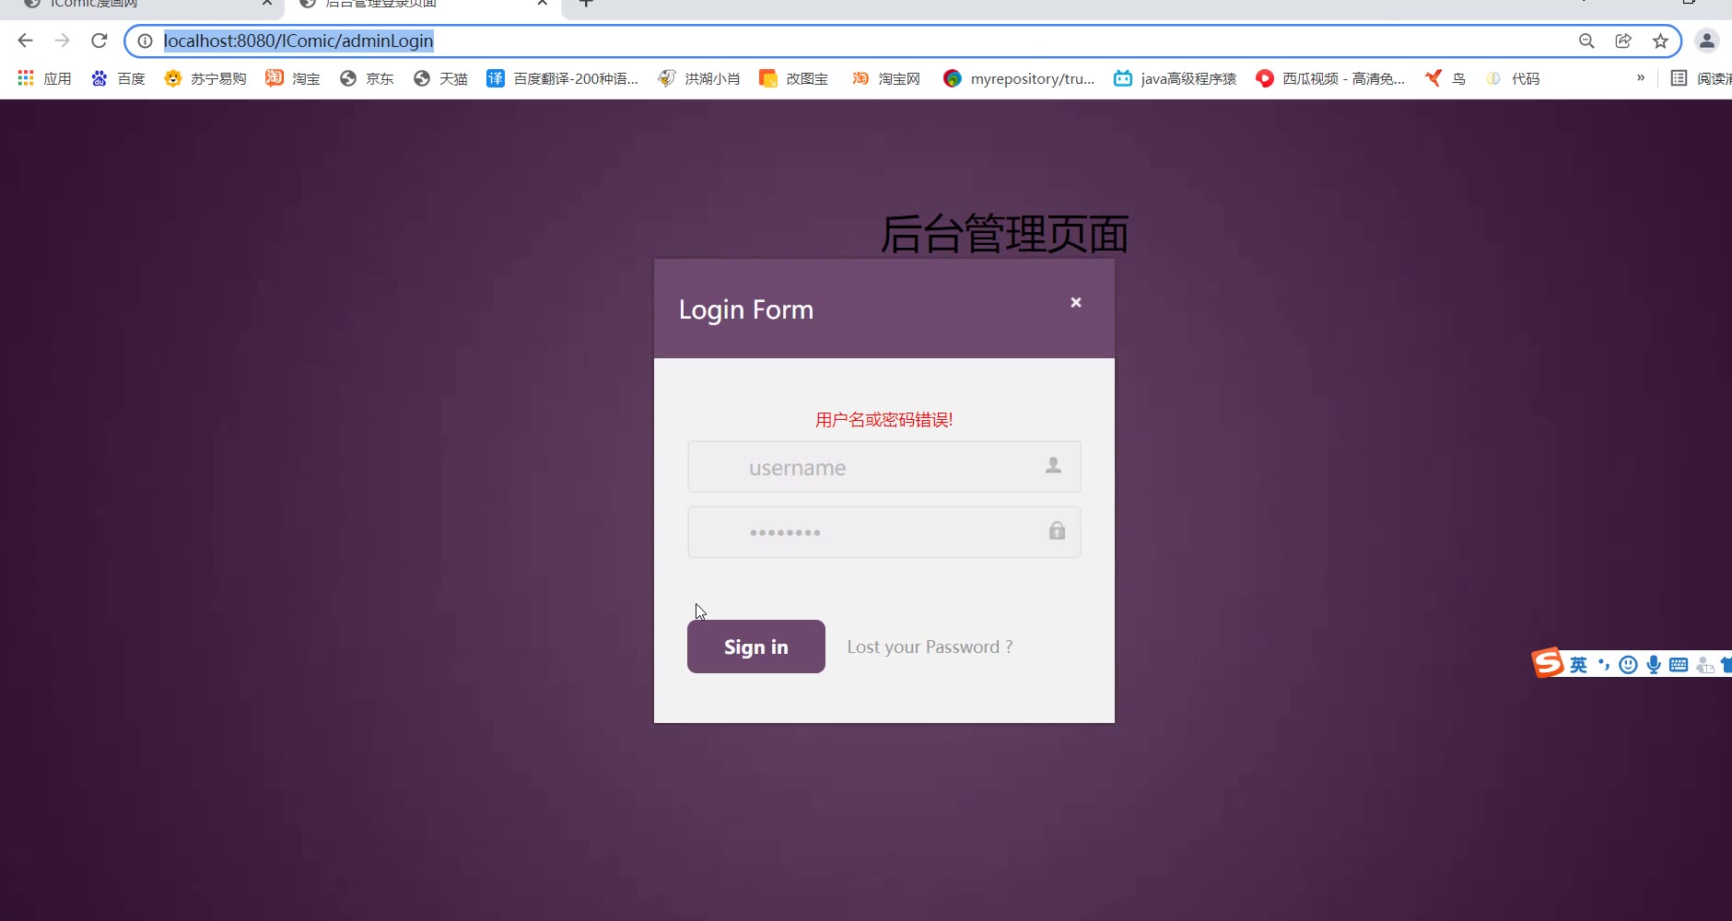View site information for localhost
Viewport: 1732px width, 921px height.
pos(145,41)
